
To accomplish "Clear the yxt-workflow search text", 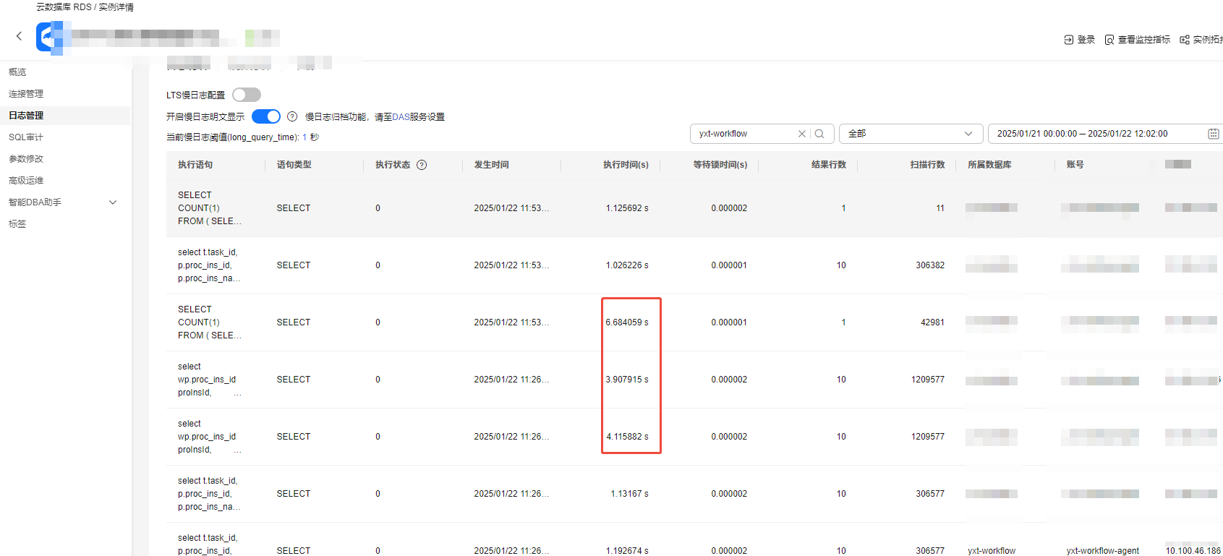I will pyautogui.click(x=801, y=134).
